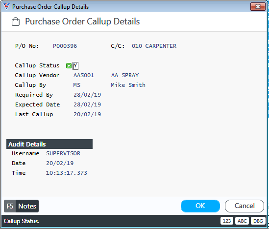This screenshot has height=229, width=269.
Task: Open the F5 Notes button
Action: [21, 206]
